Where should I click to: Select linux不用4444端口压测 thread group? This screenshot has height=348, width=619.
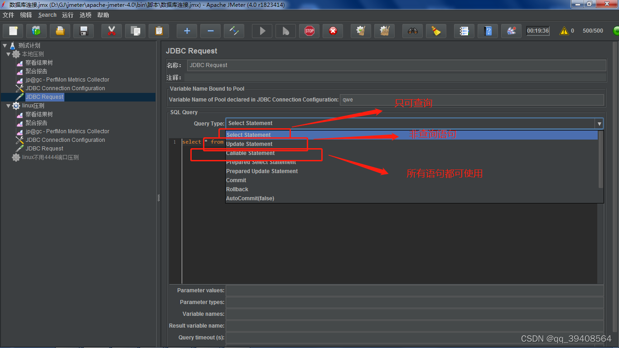(x=50, y=157)
